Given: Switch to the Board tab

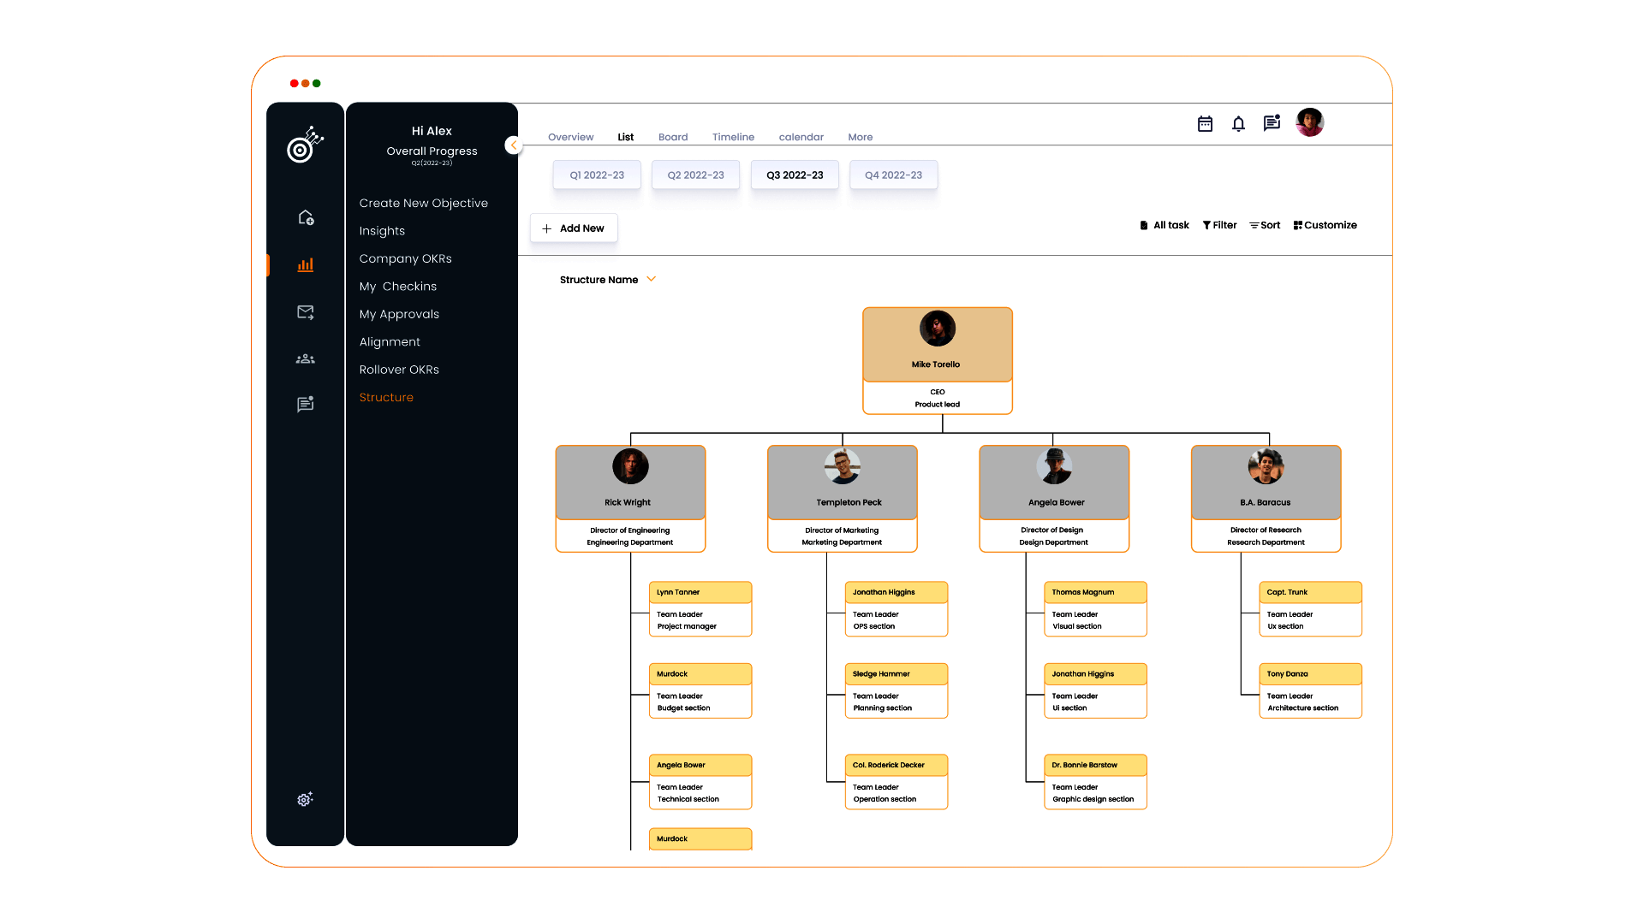Looking at the screenshot, I should click(673, 137).
